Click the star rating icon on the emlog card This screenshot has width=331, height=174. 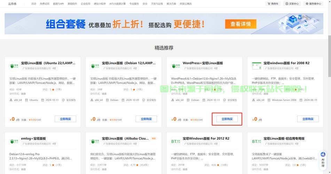tap(53, 165)
